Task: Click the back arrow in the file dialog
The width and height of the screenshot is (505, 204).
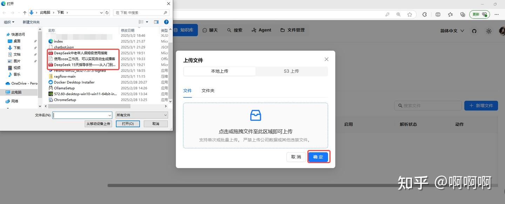Action: pyautogui.click(x=4, y=13)
